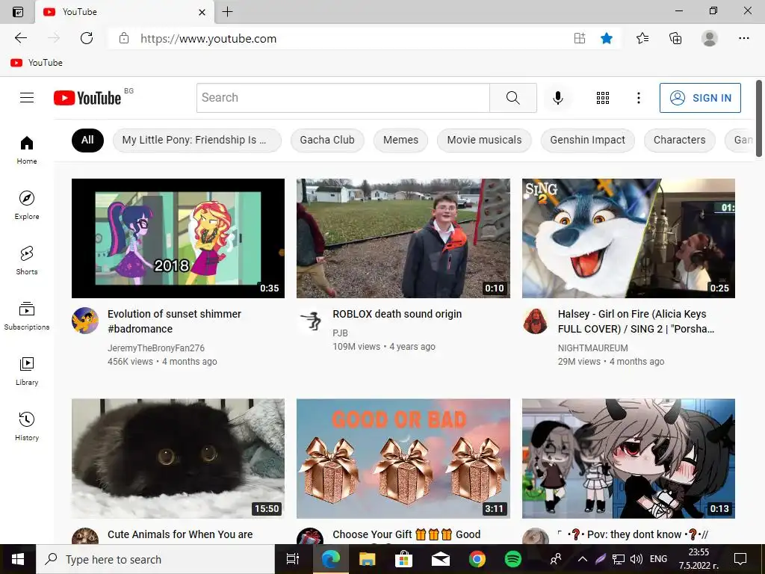This screenshot has width=765, height=574.
Task: Open Evolution of sunset shimmer video title
Action: click(x=174, y=321)
